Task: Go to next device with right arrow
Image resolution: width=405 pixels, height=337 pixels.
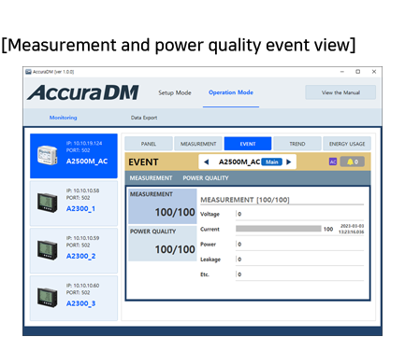Action: pyautogui.click(x=289, y=161)
